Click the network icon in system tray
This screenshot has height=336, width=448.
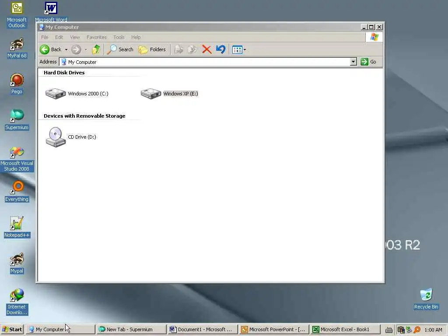pos(409,330)
